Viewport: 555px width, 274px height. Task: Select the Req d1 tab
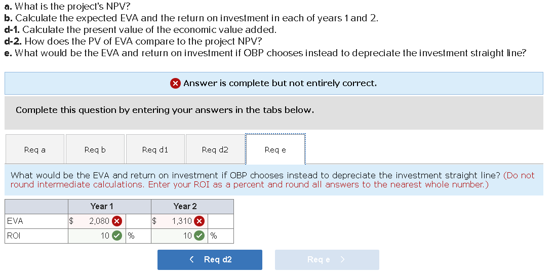155,149
